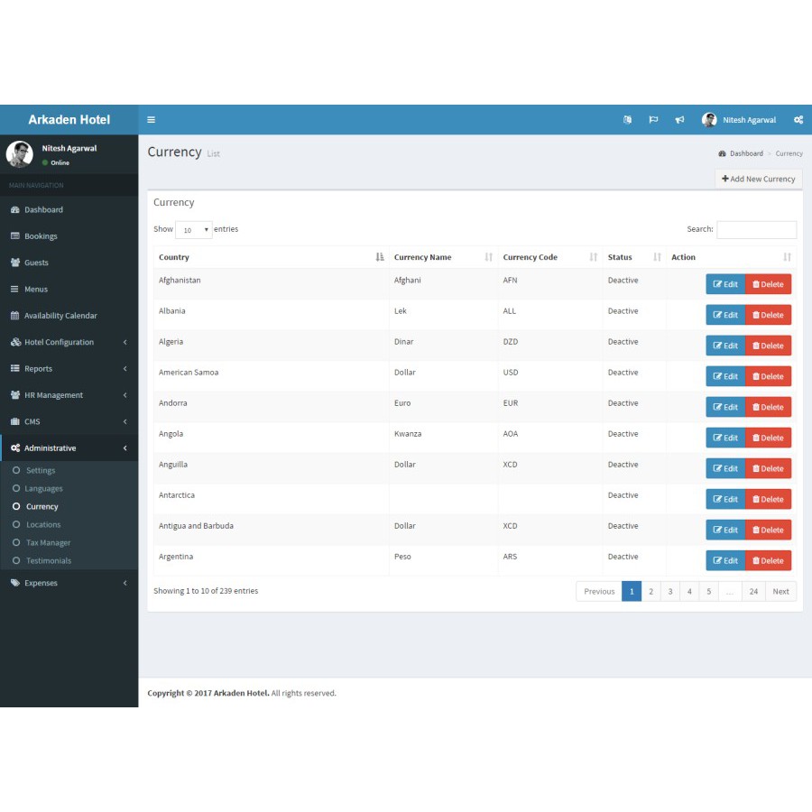Click the Add New Currency button

point(758,179)
